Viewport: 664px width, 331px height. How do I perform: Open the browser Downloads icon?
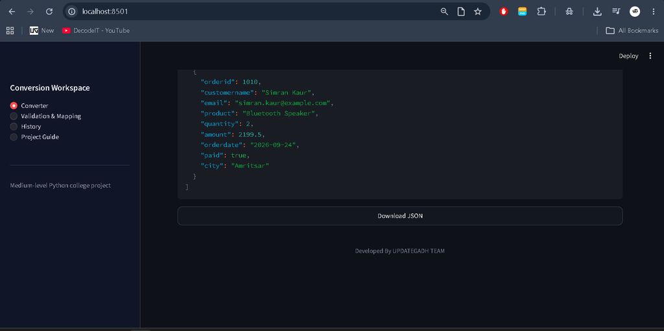click(597, 12)
